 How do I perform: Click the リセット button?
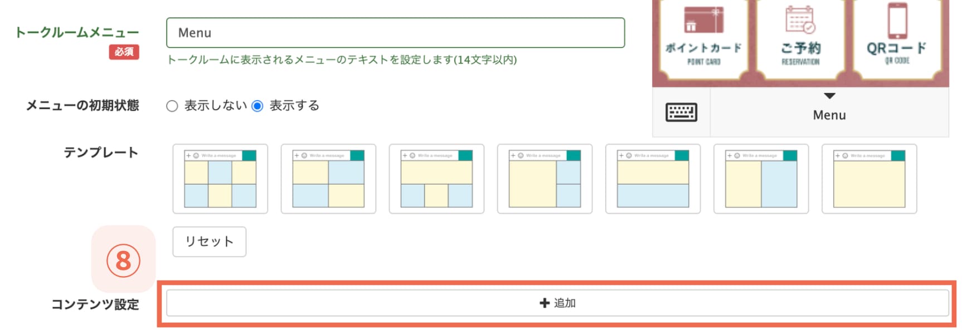pos(209,241)
